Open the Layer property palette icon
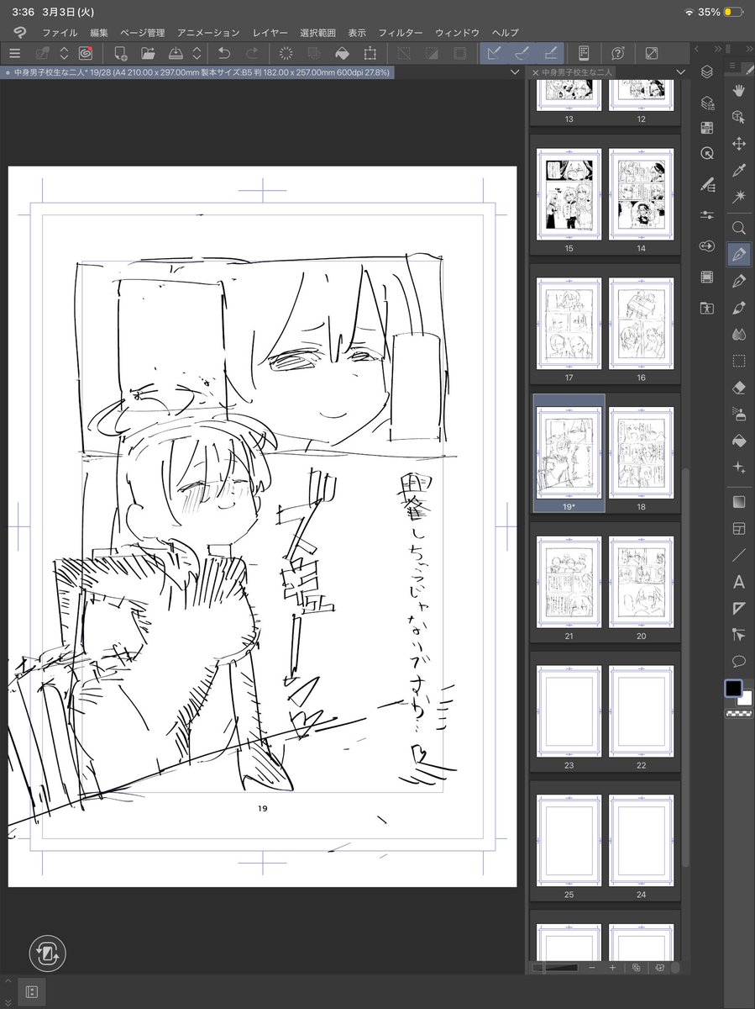The width and height of the screenshot is (755, 1009). click(707, 101)
